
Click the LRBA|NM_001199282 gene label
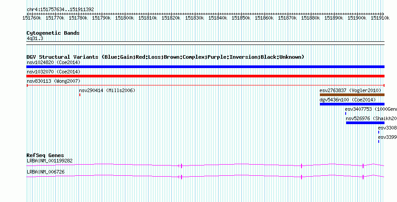click(50, 161)
